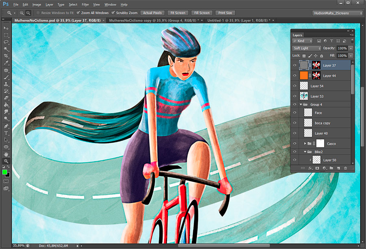Select the Clone Stamp tool
Image resolution: width=366 pixels, height=249 pixels.
pos(6,84)
